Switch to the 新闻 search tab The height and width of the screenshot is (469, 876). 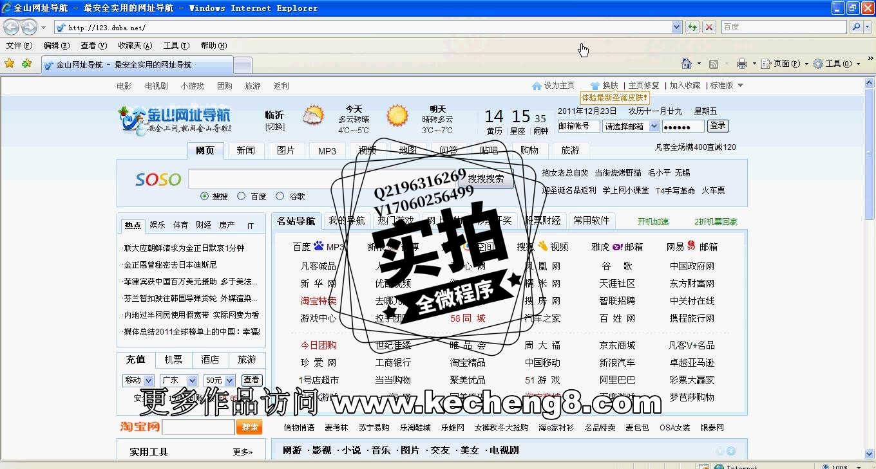pos(245,151)
